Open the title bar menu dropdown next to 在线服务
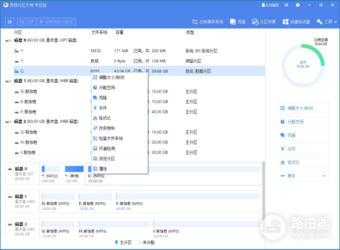This screenshot has width=340, height=250. click(x=287, y=5)
